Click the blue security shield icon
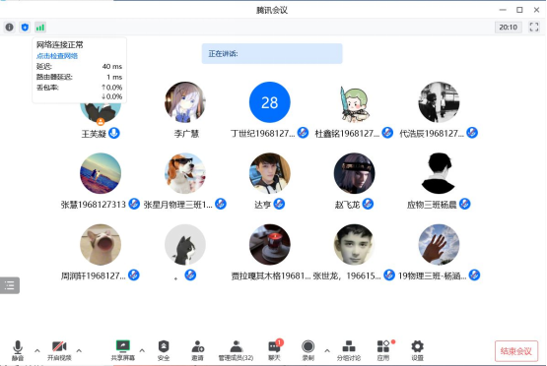Viewport: 547px width, 366px height. click(x=25, y=28)
